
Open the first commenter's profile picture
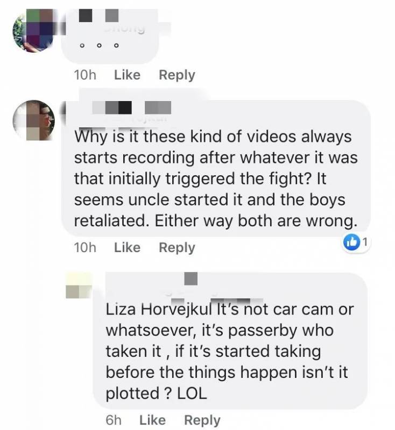[x=33, y=30]
